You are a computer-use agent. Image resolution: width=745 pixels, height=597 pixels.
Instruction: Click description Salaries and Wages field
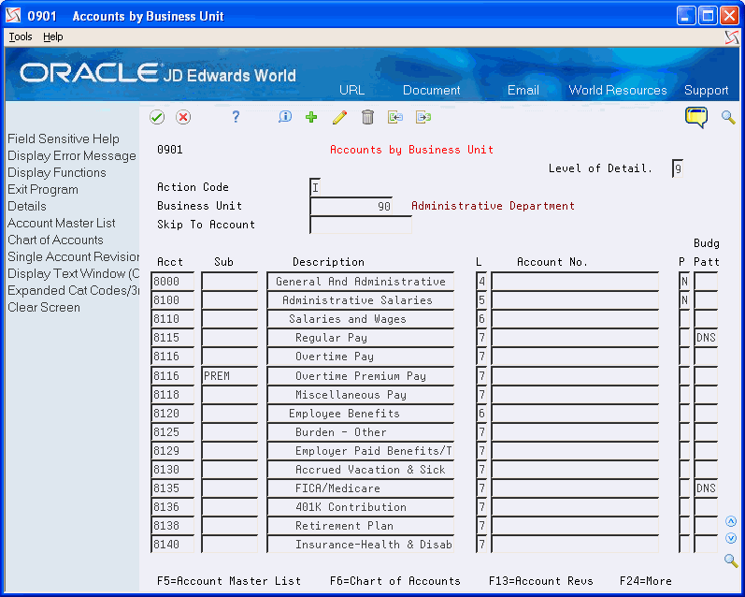(x=360, y=319)
